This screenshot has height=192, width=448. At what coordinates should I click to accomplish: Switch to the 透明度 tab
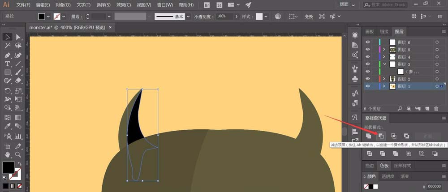coord(388,177)
